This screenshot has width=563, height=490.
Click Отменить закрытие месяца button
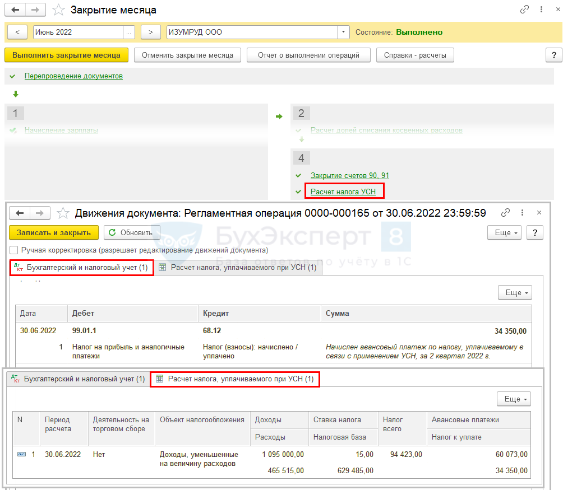pyautogui.click(x=187, y=55)
